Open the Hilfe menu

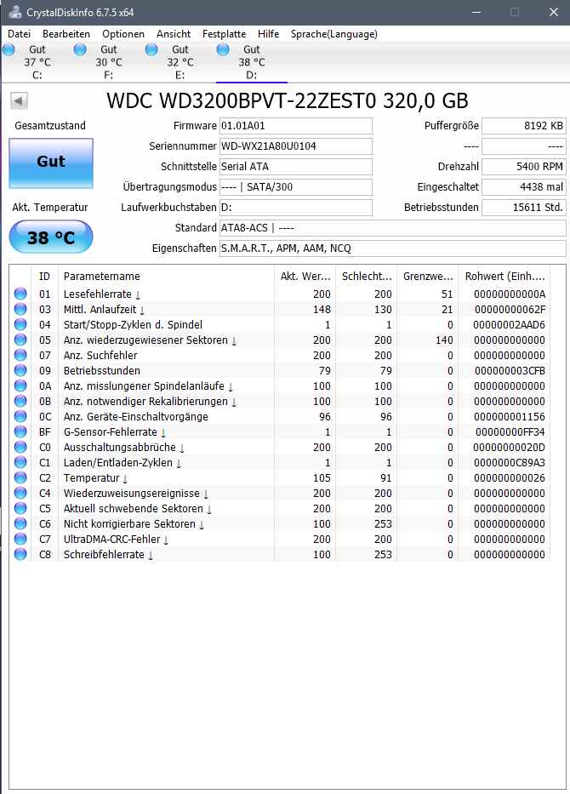click(268, 34)
